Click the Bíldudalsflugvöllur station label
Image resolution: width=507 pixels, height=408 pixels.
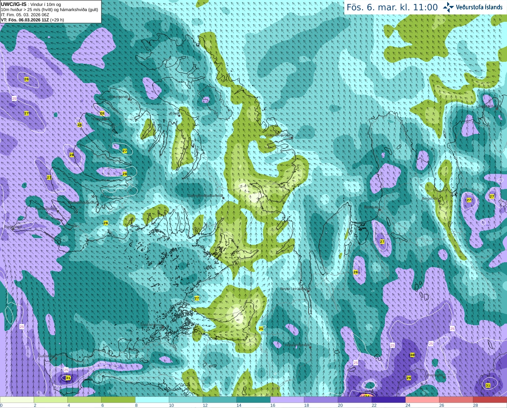click(x=82, y=202)
